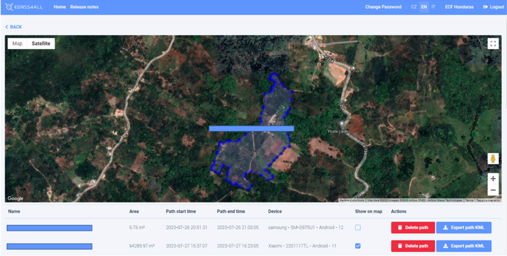The width and height of the screenshot is (507, 256).
Task: Open the Home page
Action: [x=59, y=7]
